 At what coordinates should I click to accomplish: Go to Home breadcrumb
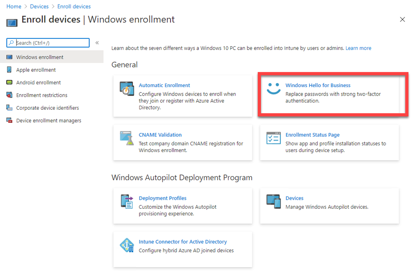[14, 6]
